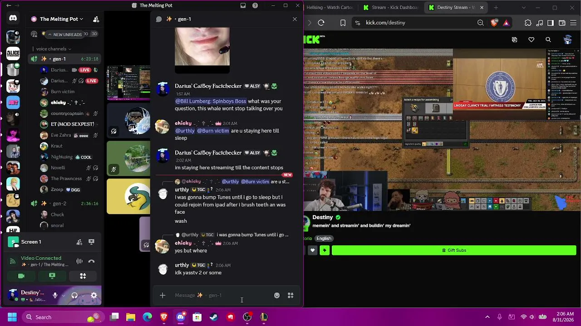
Task: Open the browser hamburger menu
Action: pyautogui.click(x=573, y=23)
